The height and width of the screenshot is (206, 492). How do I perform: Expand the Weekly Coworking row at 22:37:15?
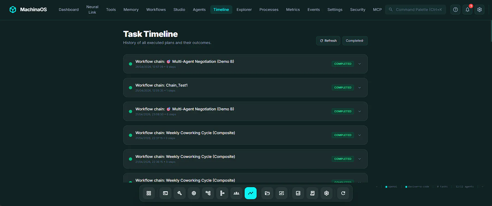click(360, 135)
